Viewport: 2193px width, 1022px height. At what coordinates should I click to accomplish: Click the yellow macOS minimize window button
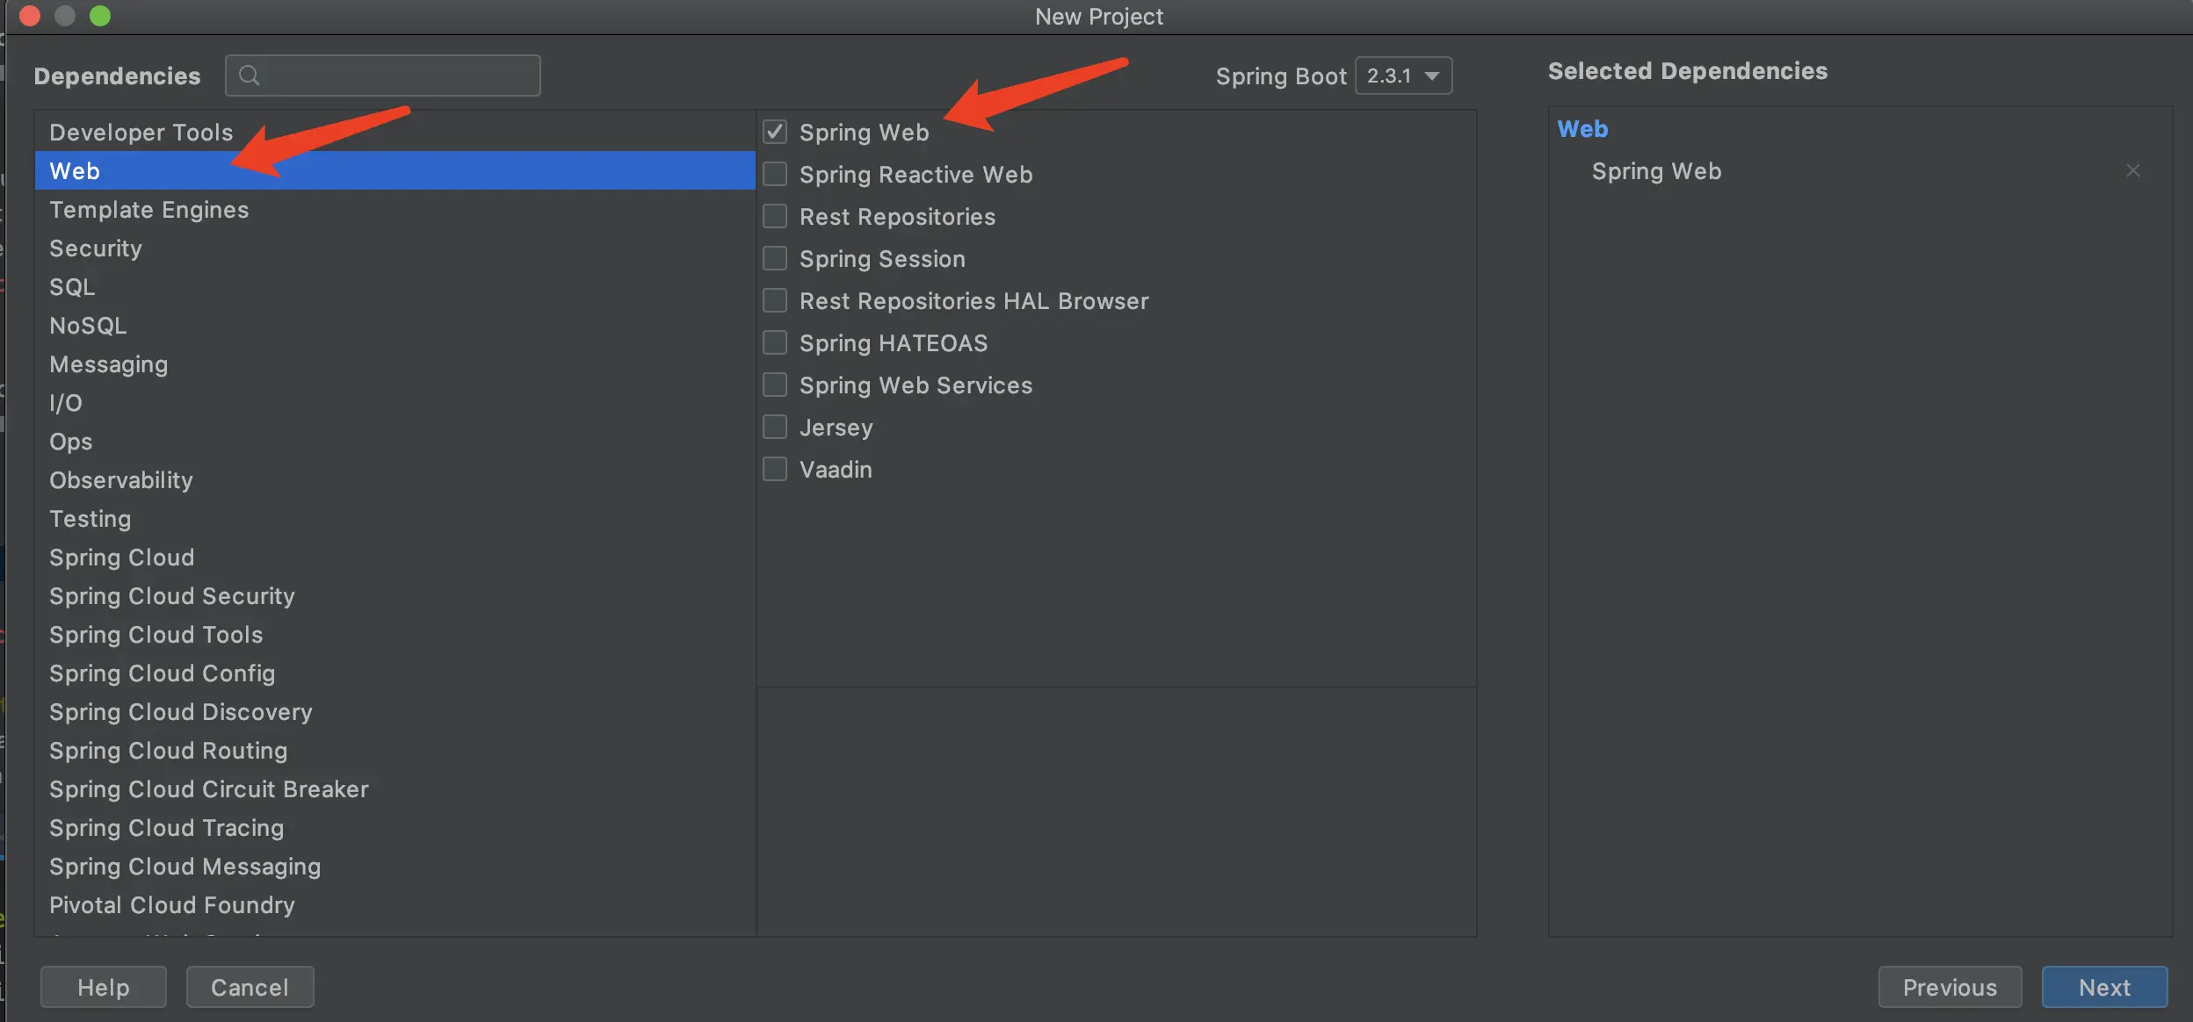coord(65,16)
